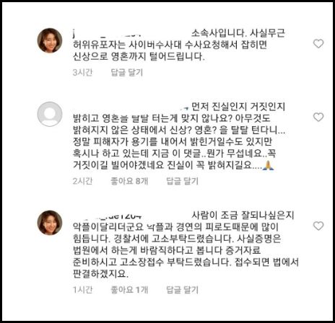View the 좋아요 1개 likes list
335x323 pixels.
coord(129,290)
